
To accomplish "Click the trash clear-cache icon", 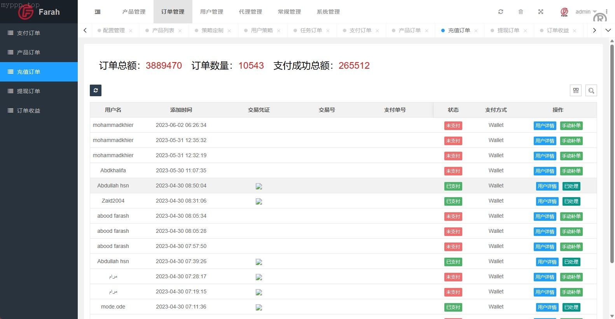I will tap(521, 12).
